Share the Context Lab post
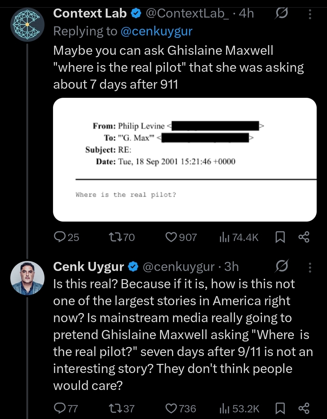The image size is (327, 419). pos(304,237)
